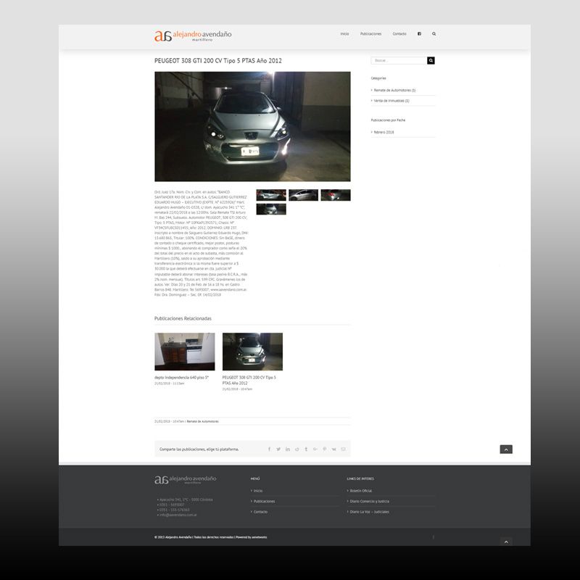
Task: Share the post on Pinterest
Action: coord(324,449)
